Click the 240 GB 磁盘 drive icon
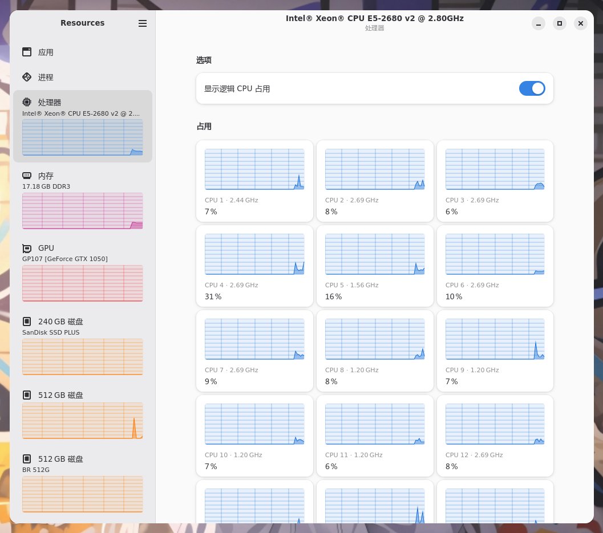603x533 pixels. [x=27, y=322]
